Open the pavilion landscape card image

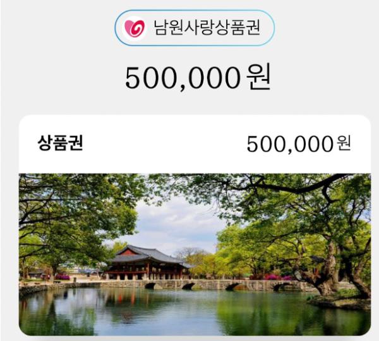(195, 254)
